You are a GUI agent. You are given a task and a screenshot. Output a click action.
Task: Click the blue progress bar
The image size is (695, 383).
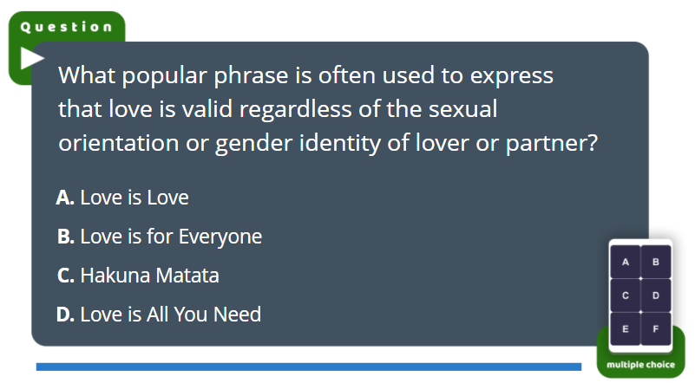(x=309, y=367)
